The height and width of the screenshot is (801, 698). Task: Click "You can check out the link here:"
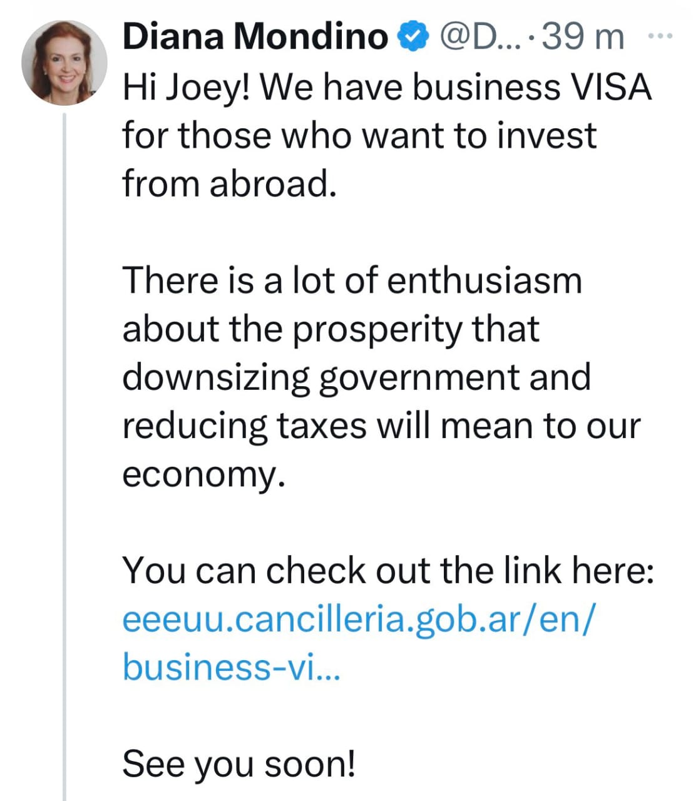(x=388, y=570)
